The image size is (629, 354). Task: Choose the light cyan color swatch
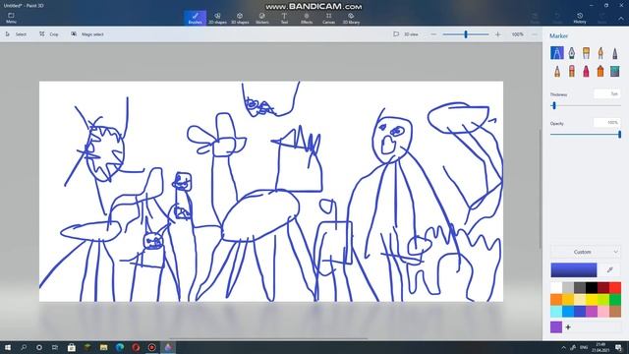pos(556,311)
